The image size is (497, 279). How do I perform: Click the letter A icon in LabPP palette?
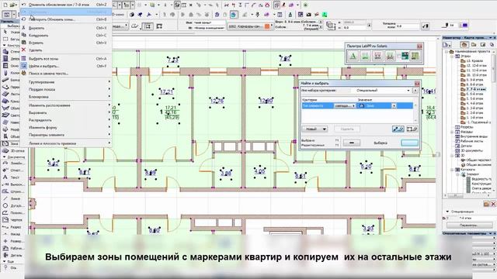tap(353, 56)
